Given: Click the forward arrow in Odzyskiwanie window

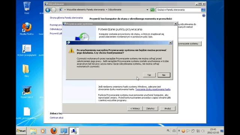Looking at the screenshot, I should [54, 10].
